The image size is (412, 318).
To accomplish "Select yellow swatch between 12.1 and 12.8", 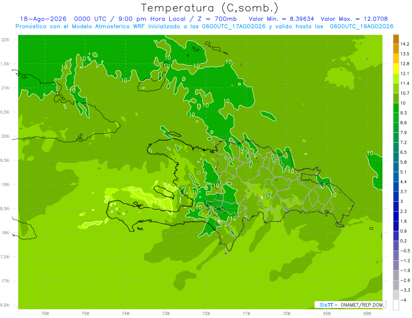I will [396, 69].
